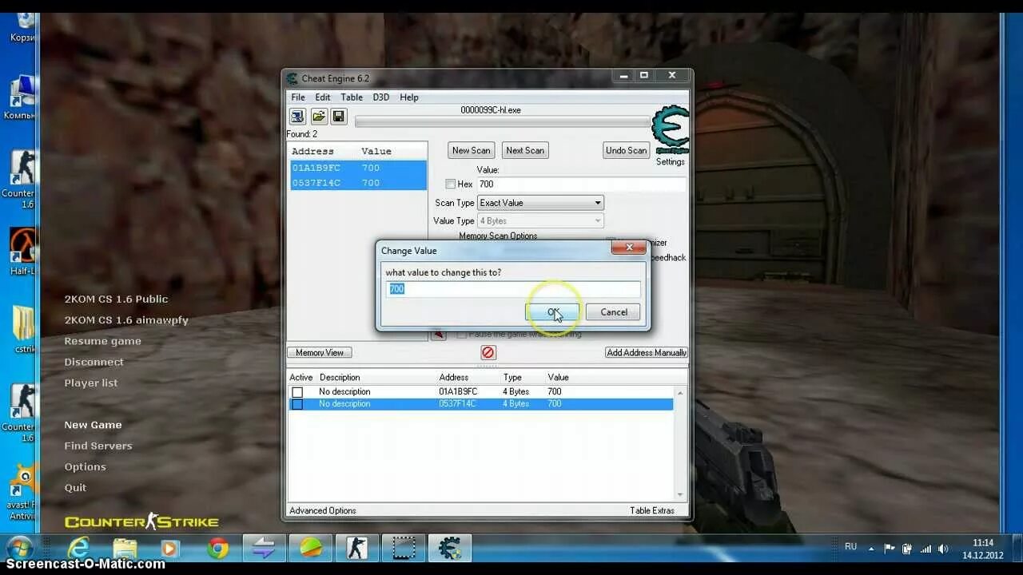Click Disconnect in game menu
The width and height of the screenshot is (1023, 575).
pos(94,362)
